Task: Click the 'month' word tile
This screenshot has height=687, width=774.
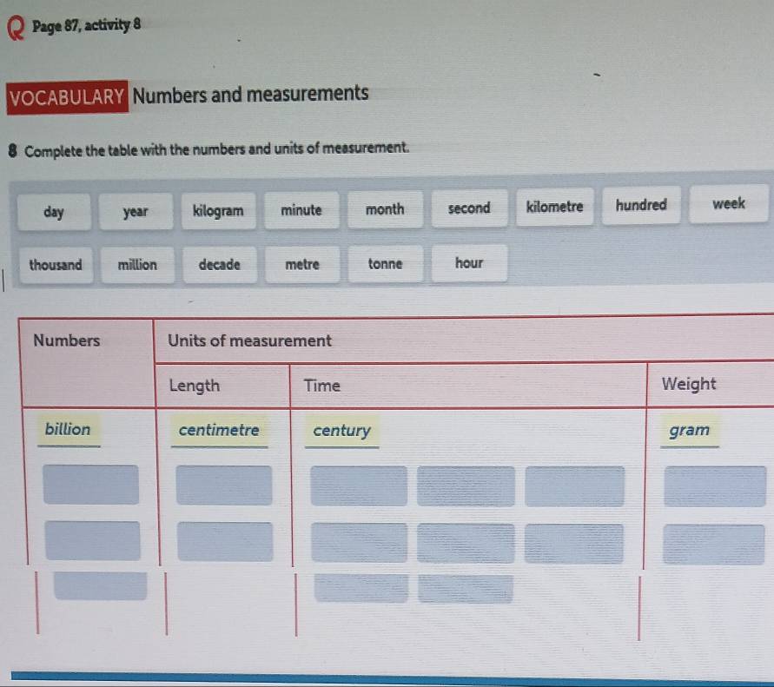Action: pos(385,209)
